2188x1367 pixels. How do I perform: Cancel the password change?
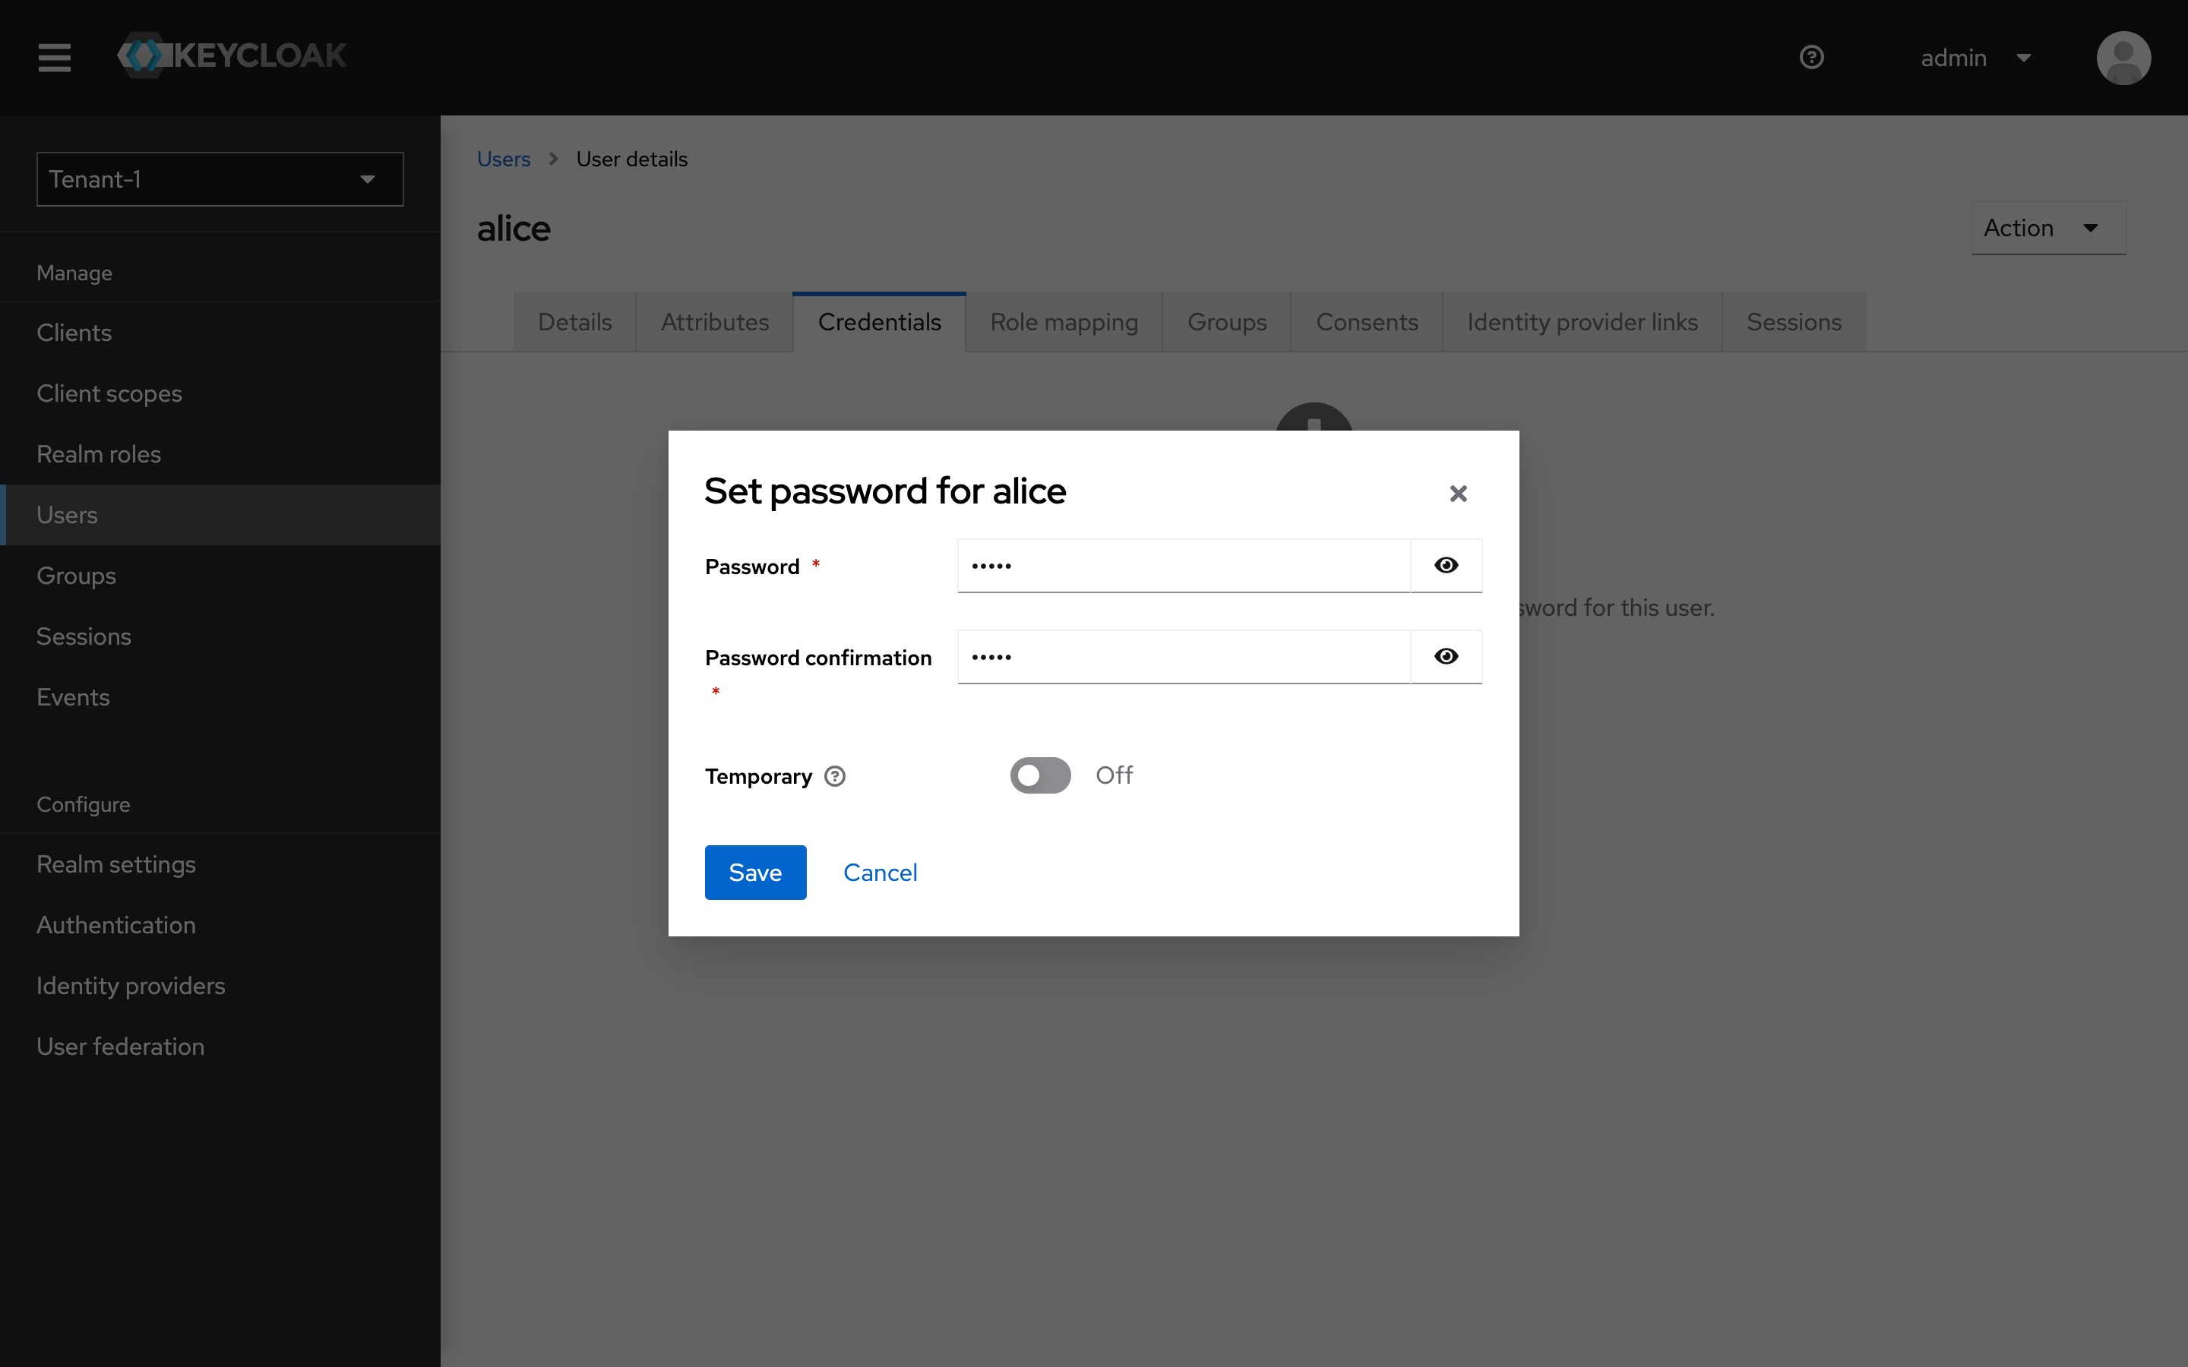point(879,872)
